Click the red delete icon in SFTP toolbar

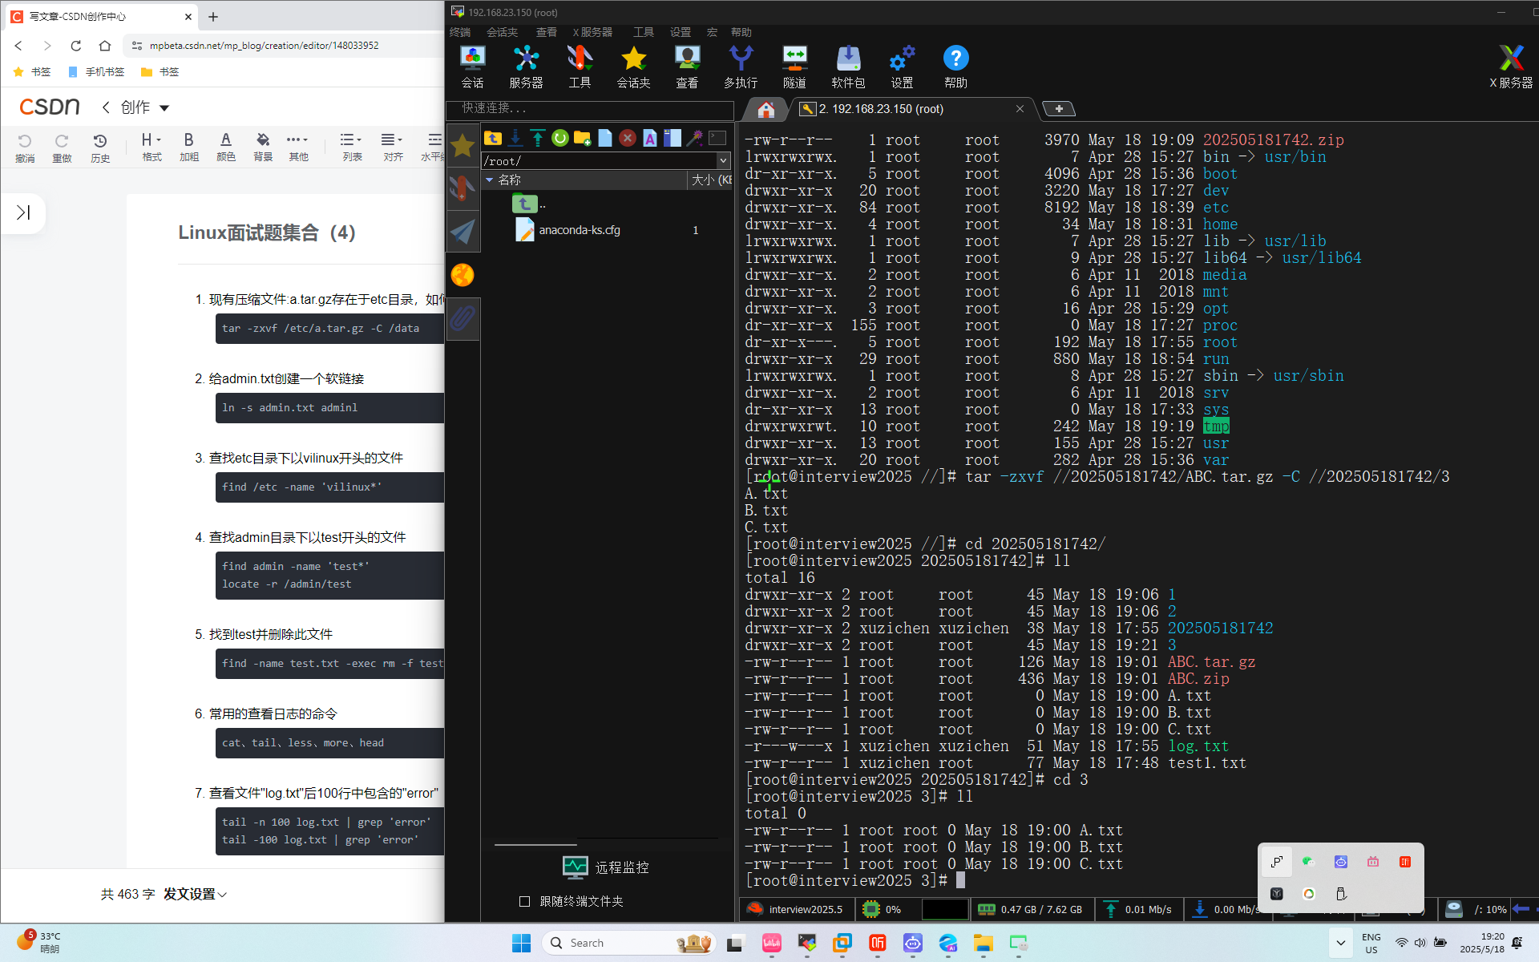tap(628, 138)
